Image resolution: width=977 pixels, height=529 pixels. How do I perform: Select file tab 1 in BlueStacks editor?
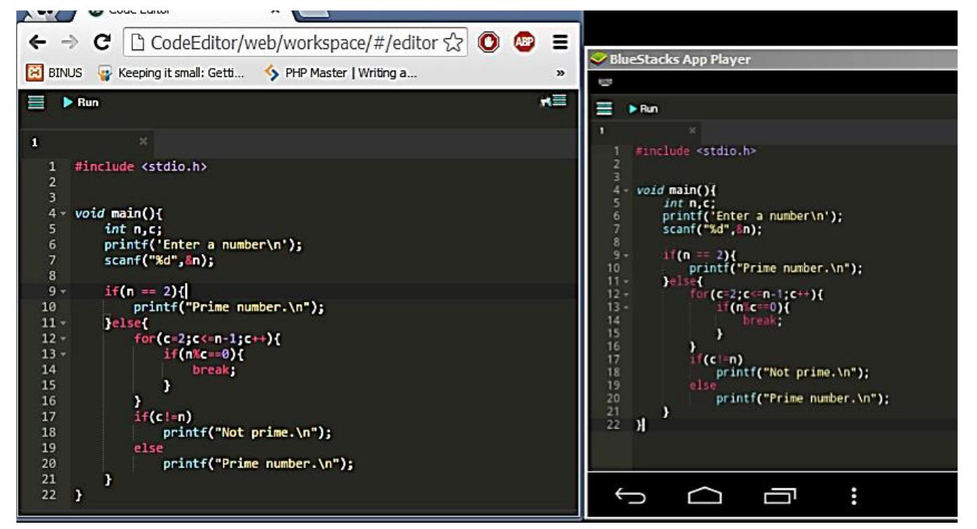pyautogui.click(x=647, y=131)
